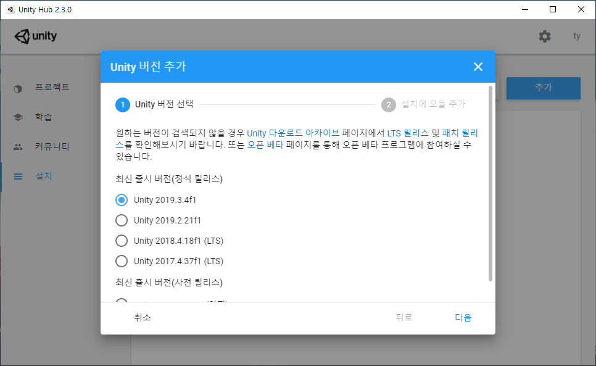Viewport: 596px width, 366px height.
Task: Click the 프로젝트 cube icon
Action: (18, 89)
